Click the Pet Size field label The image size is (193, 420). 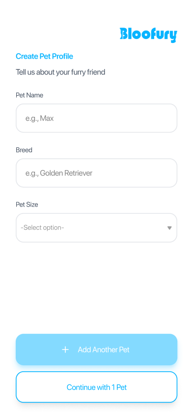[x=27, y=205]
